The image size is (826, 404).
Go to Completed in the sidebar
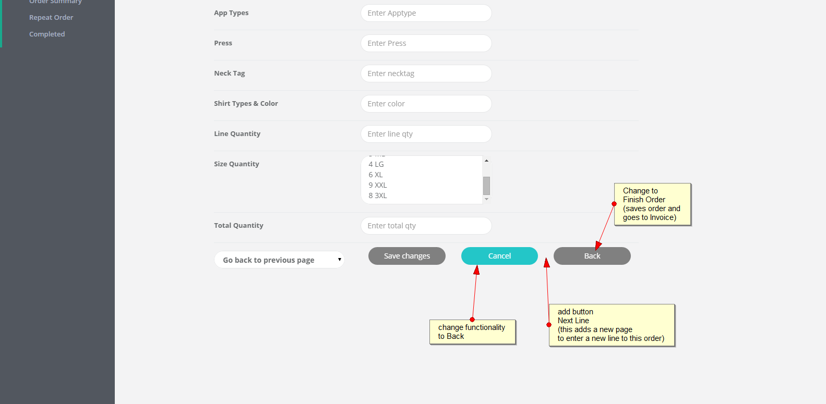tap(47, 34)
